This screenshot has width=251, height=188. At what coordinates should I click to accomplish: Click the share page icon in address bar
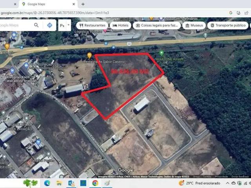tap(246, 13)
